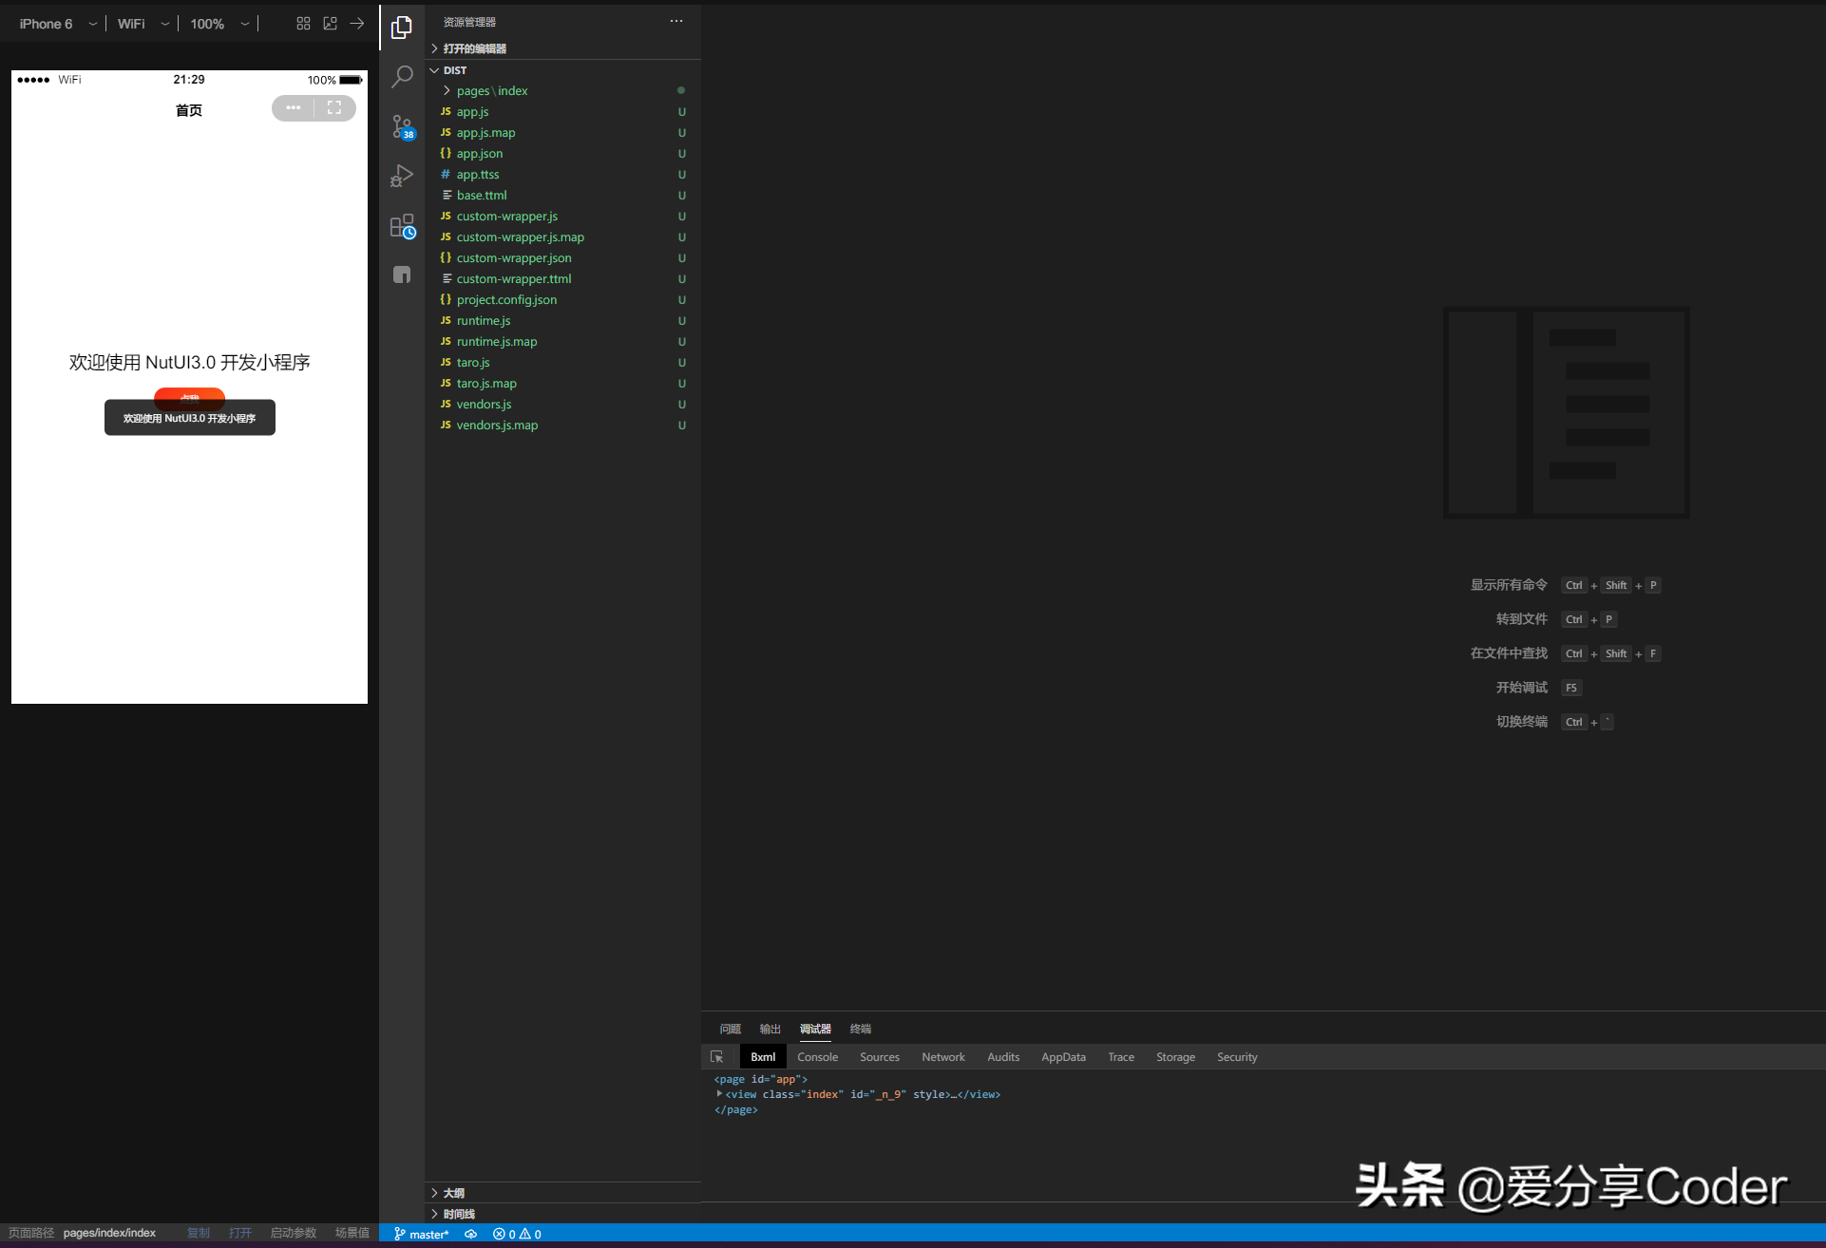This screenshot has width=1826, height=1248.
Task: Open the Run and Debug icon
Action: point(402,177)
